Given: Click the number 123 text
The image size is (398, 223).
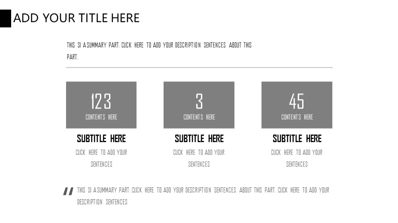Looking at the screenshot, I should coord(101,101).
